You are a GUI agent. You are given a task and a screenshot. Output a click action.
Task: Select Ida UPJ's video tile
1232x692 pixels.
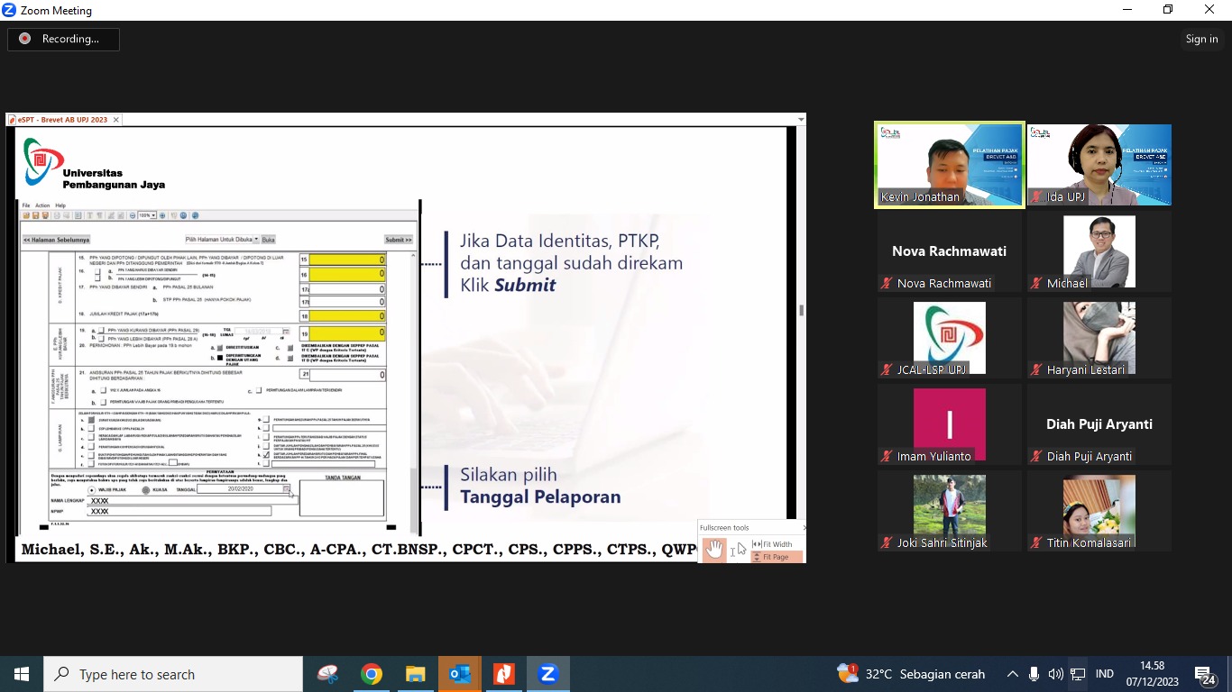tap(1099, 166)
